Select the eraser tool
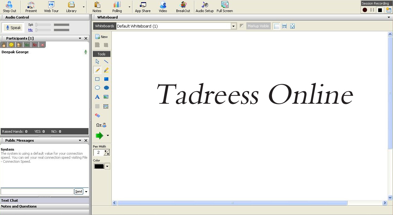 pos(97,115)
